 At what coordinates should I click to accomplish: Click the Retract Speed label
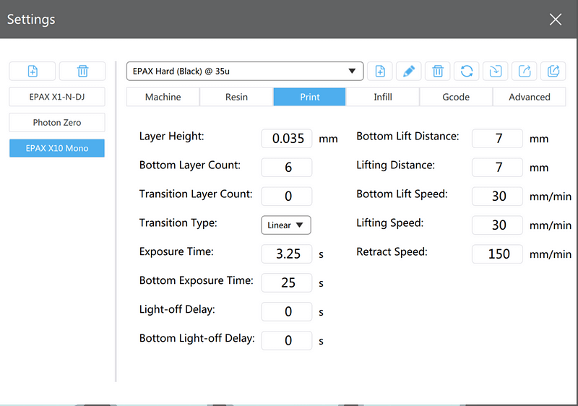392,251
